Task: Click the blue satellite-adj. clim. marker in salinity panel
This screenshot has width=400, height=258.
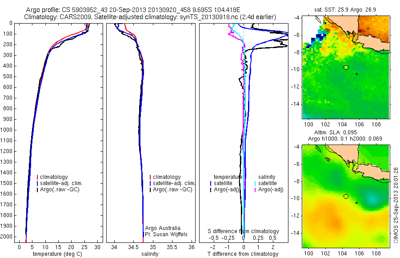Action: click(150, 183)
